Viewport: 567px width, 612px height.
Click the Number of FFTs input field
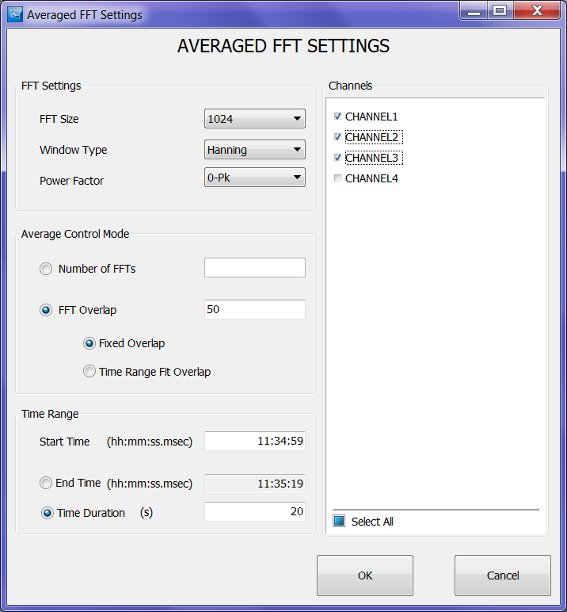(x=255, y=268)
